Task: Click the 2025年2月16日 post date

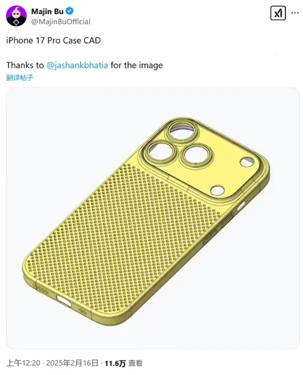Action: [x=72, y=363]
